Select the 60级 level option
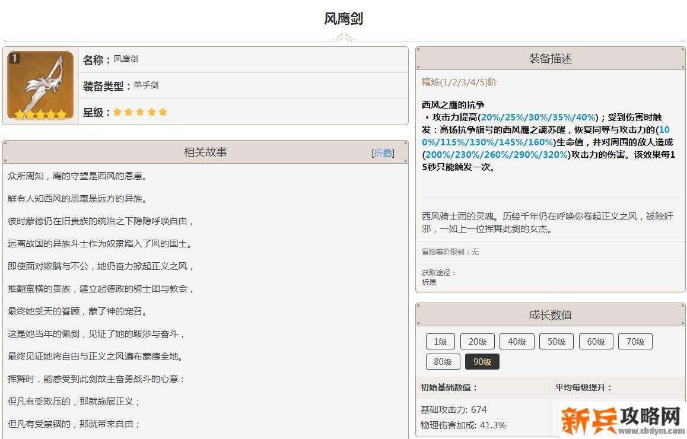This screenshot has height=439, width=687. pyautogui.click(x=596, y=342)
